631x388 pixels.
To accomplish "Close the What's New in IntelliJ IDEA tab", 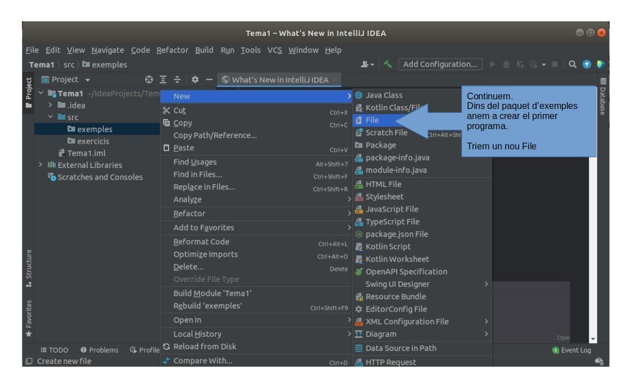I will click(335, 80).
